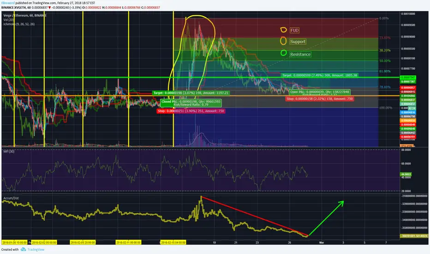Click the green 0.00006866 price tag

coord(408,96)
